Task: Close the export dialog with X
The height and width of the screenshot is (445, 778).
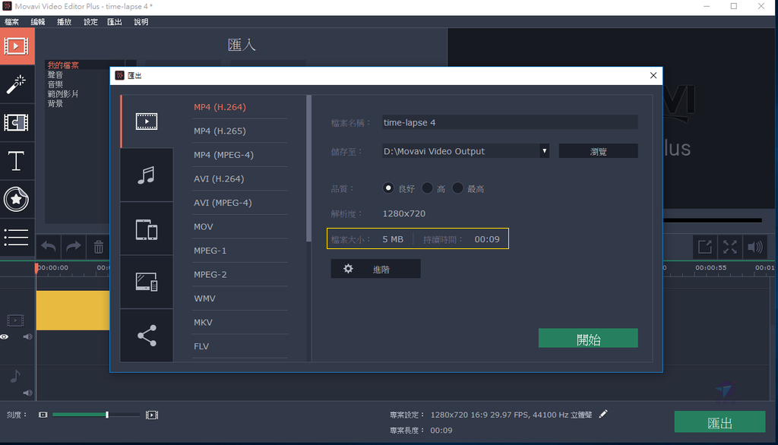Action: tap(653, 75)
